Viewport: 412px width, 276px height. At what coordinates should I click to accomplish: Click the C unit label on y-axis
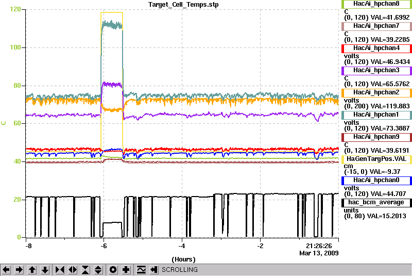(x=4, y=123)
